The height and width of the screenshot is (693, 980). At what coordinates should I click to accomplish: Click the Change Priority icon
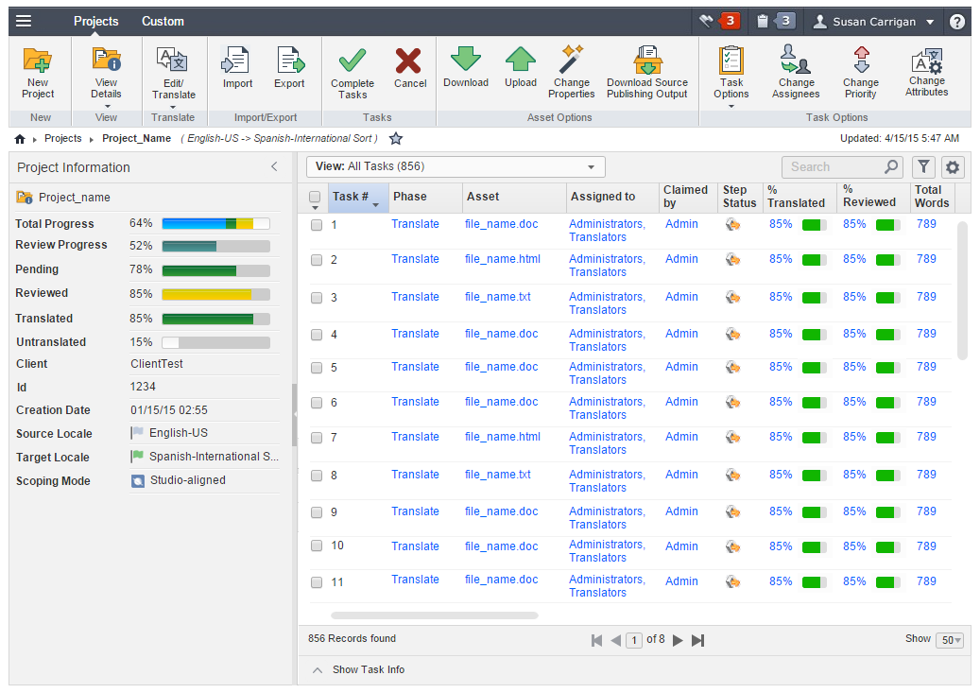pos(860,61)
